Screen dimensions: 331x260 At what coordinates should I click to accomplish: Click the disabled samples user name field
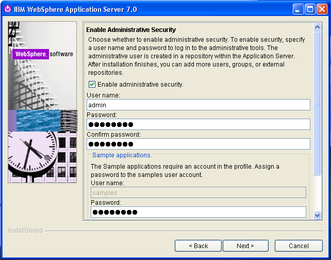click(198, 192)
